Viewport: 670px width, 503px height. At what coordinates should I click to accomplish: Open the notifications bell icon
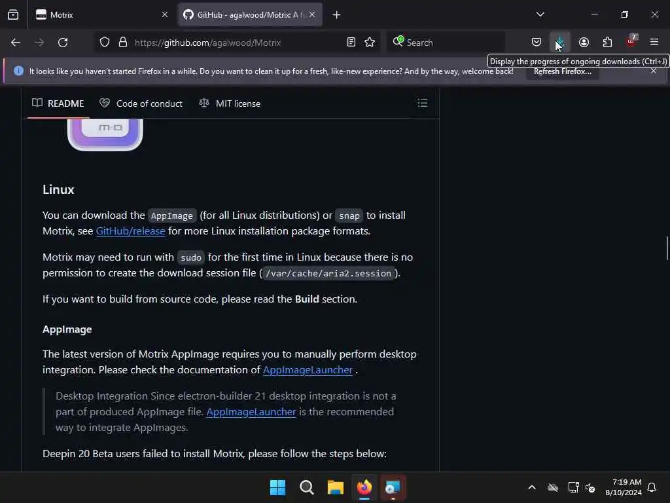coord(652,487)
